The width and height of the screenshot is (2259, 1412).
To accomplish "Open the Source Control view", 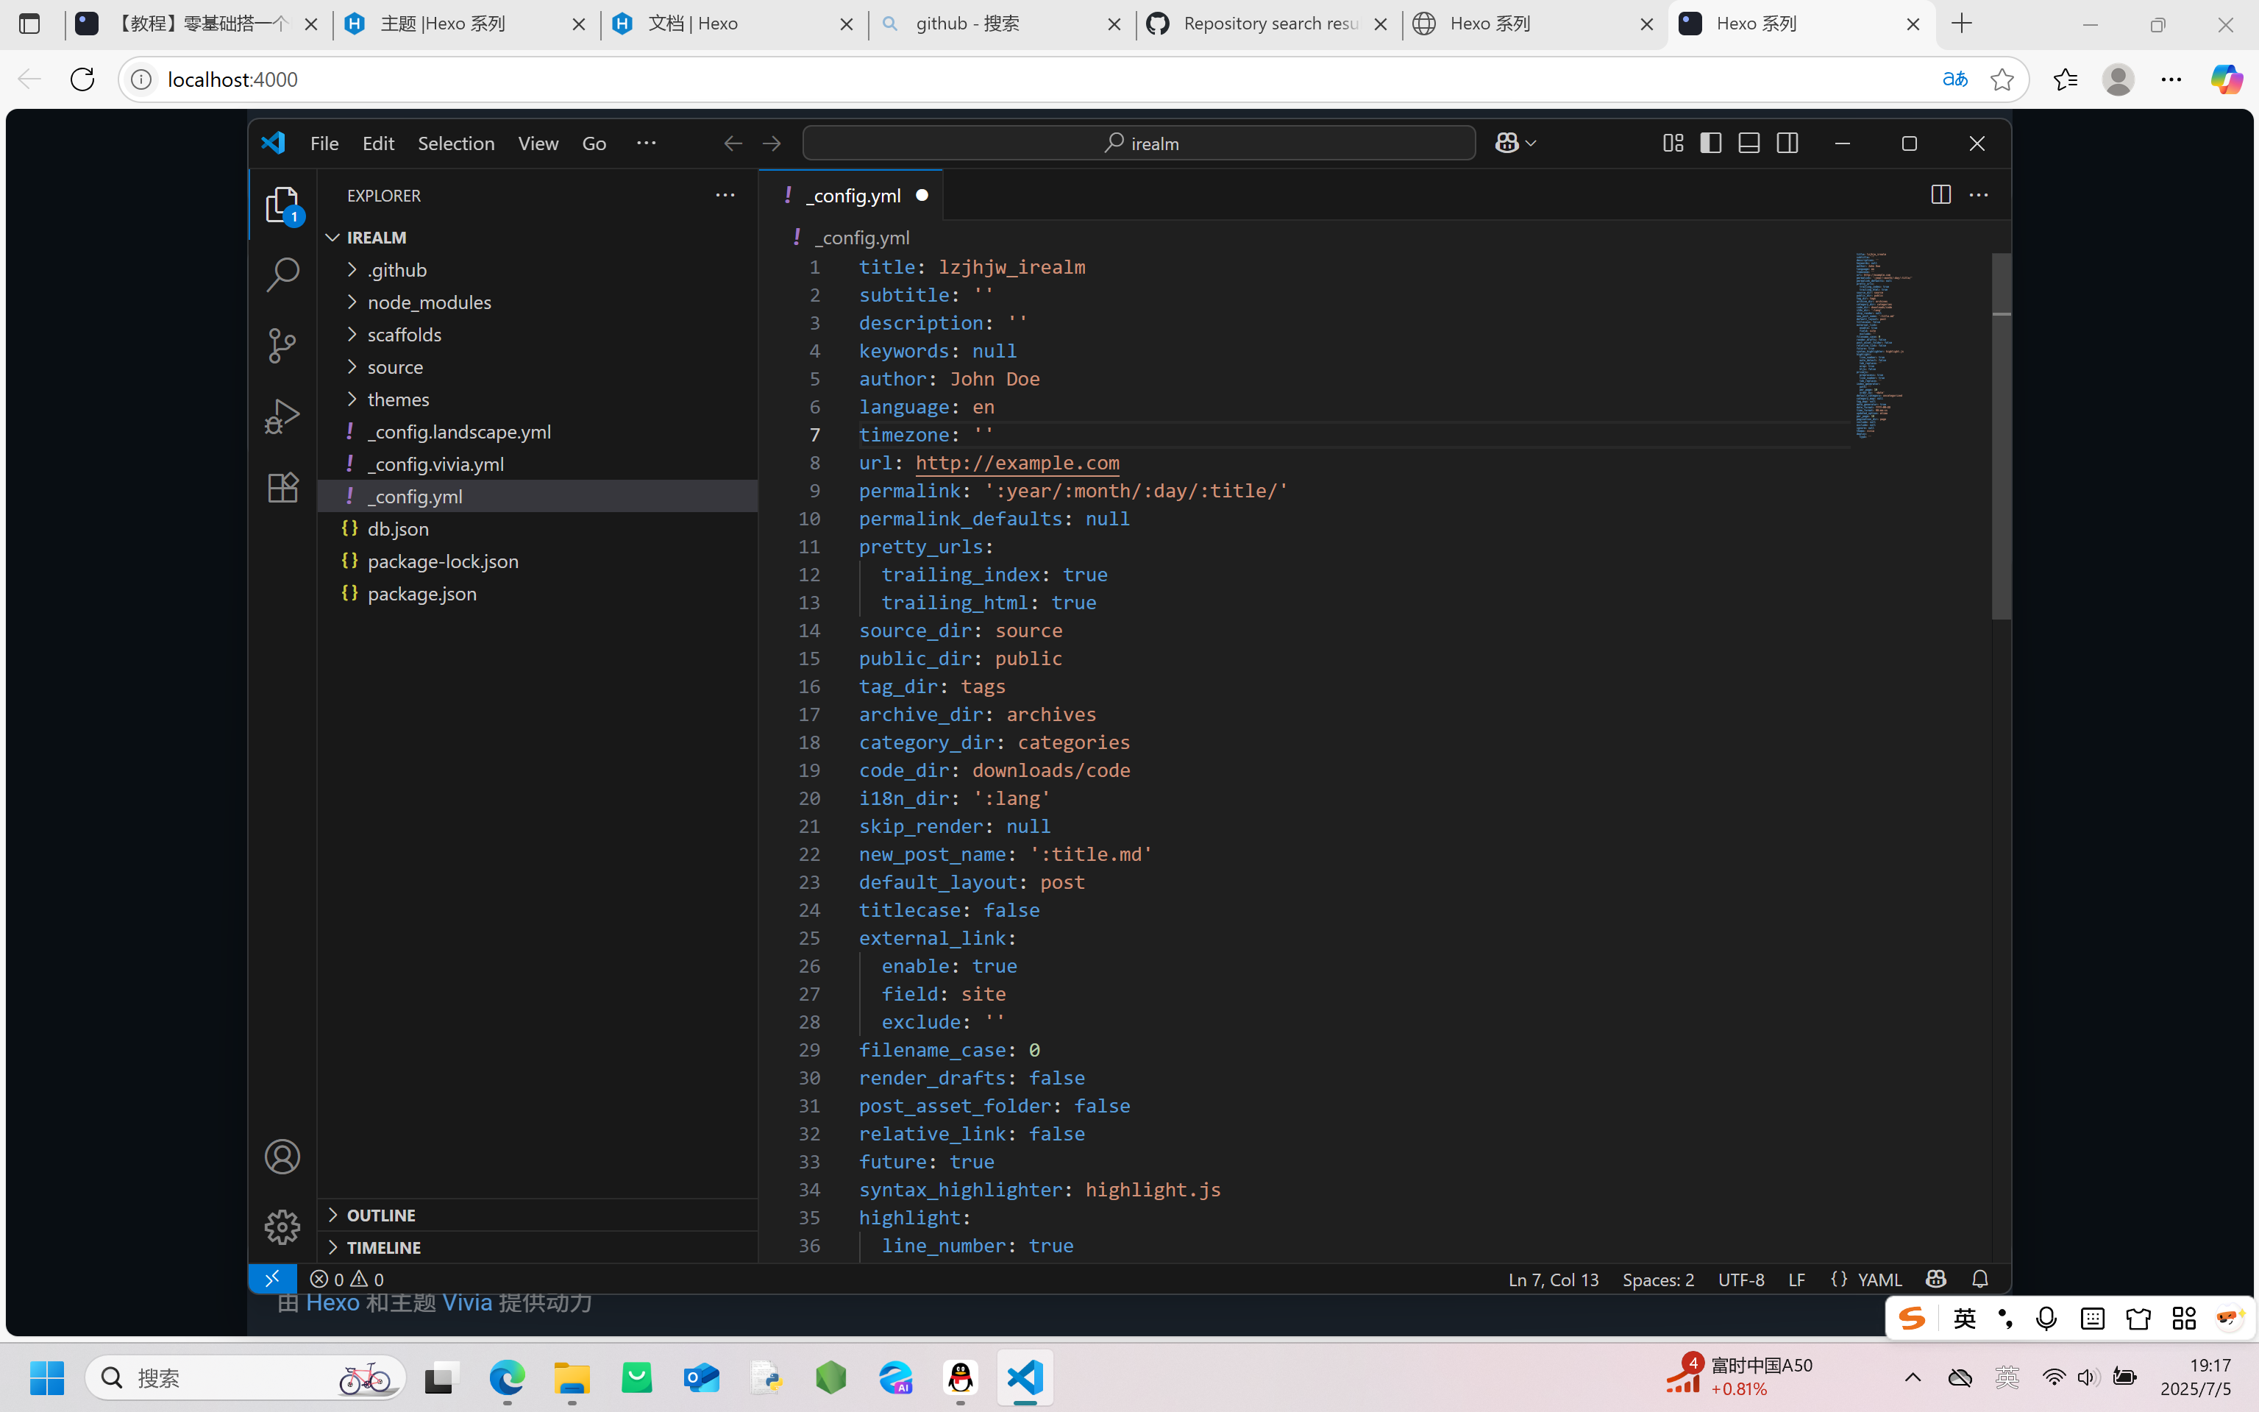I will pyautogui.click(x=282, y=346).
